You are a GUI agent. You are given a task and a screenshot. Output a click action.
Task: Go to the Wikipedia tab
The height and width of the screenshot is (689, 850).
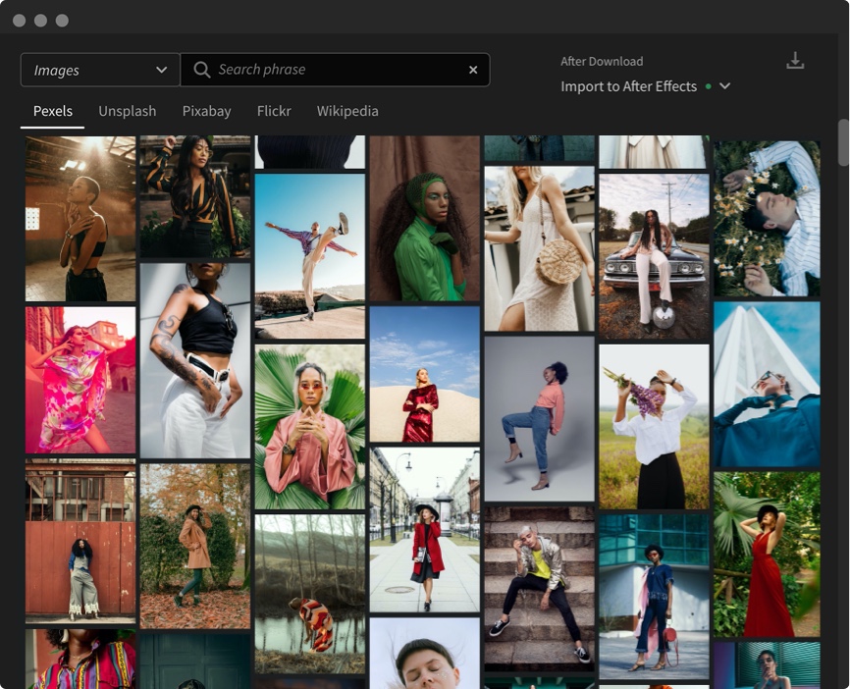point(347,111)
